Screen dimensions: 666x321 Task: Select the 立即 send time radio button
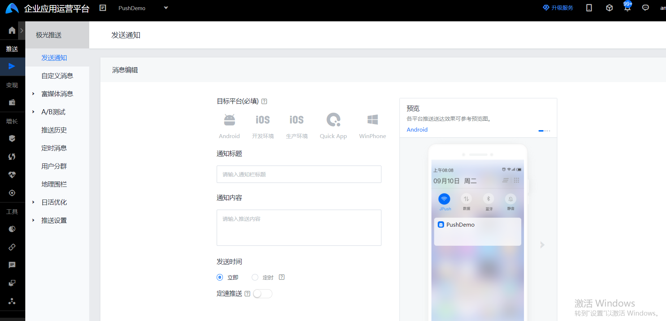[220, 277]
